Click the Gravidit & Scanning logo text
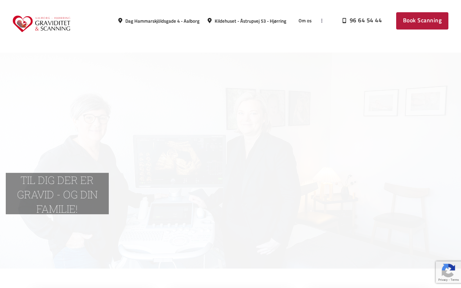This screenshot has height=288, width=461. tap(53, 24)
